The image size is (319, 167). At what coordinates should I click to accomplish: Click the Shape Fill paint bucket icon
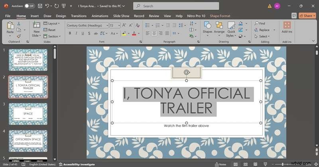coord(241,23)
